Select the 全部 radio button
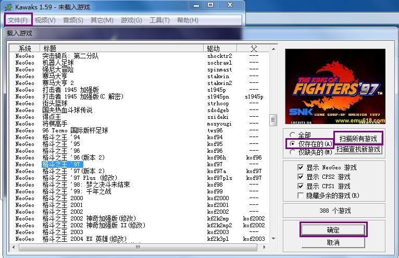 (x=292, y=134)
